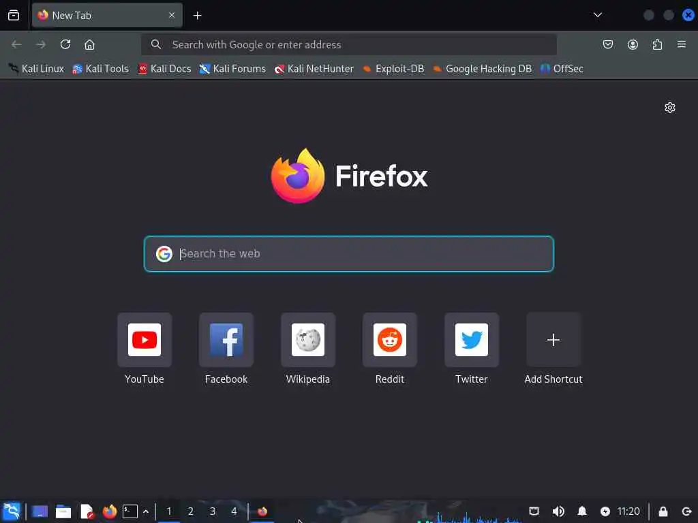
Task: Open the Exploit-DB bookmark
Action: coord(393,69)
